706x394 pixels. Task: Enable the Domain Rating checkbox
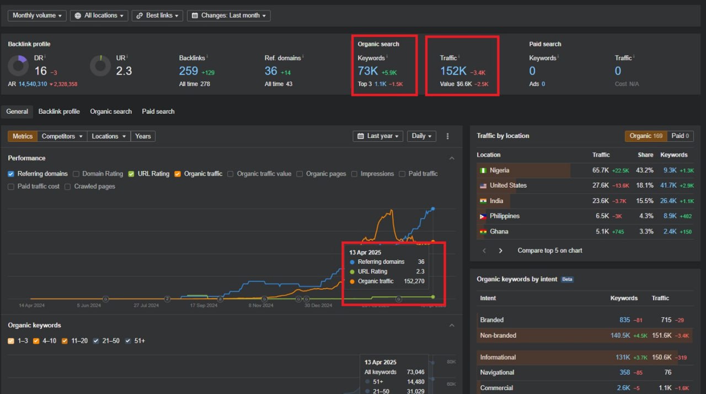77,174
